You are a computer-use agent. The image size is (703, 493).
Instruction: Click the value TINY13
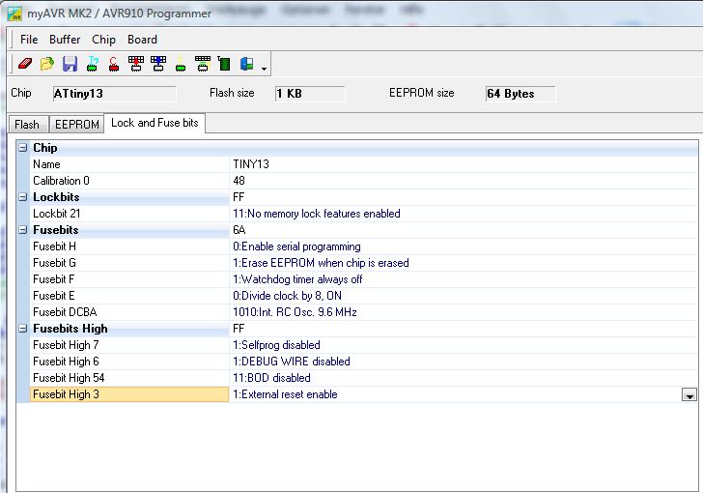tap(251, 164)
